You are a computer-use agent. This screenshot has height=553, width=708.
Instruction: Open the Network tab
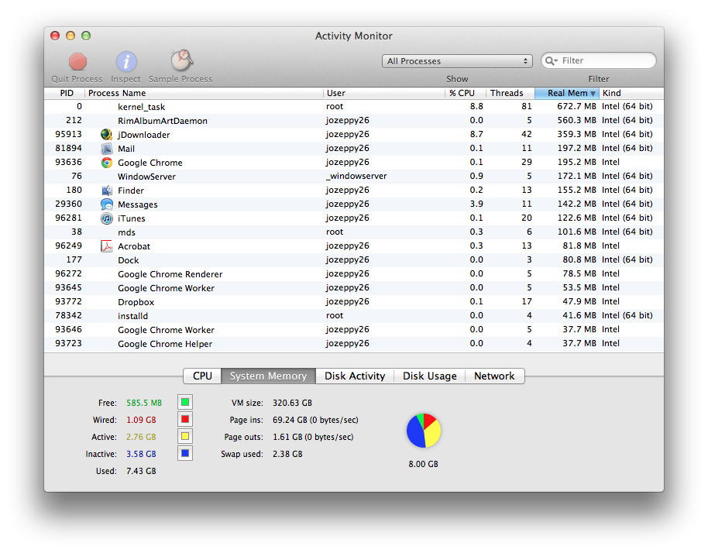coord(494,376)
